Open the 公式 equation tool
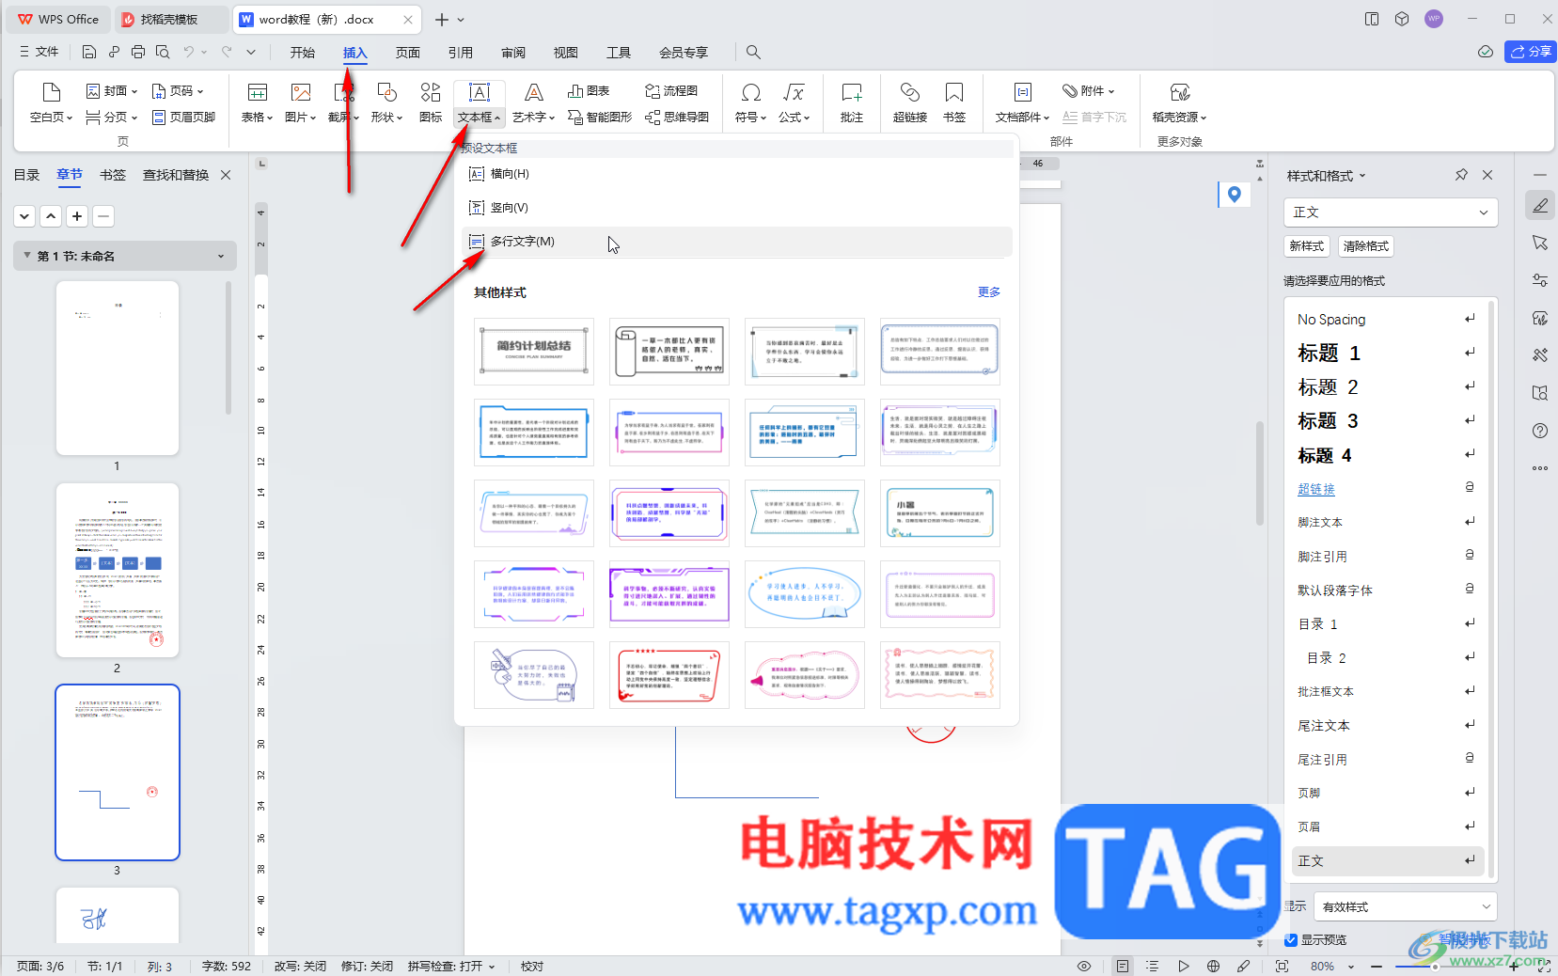 (794, 102)
